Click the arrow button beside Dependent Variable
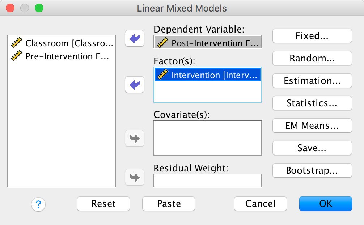 coord(134,39)
